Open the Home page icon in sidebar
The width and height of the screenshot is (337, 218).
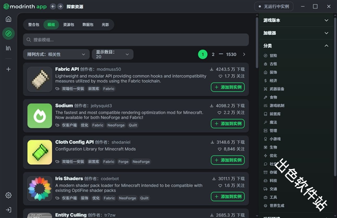coord(8,19)
